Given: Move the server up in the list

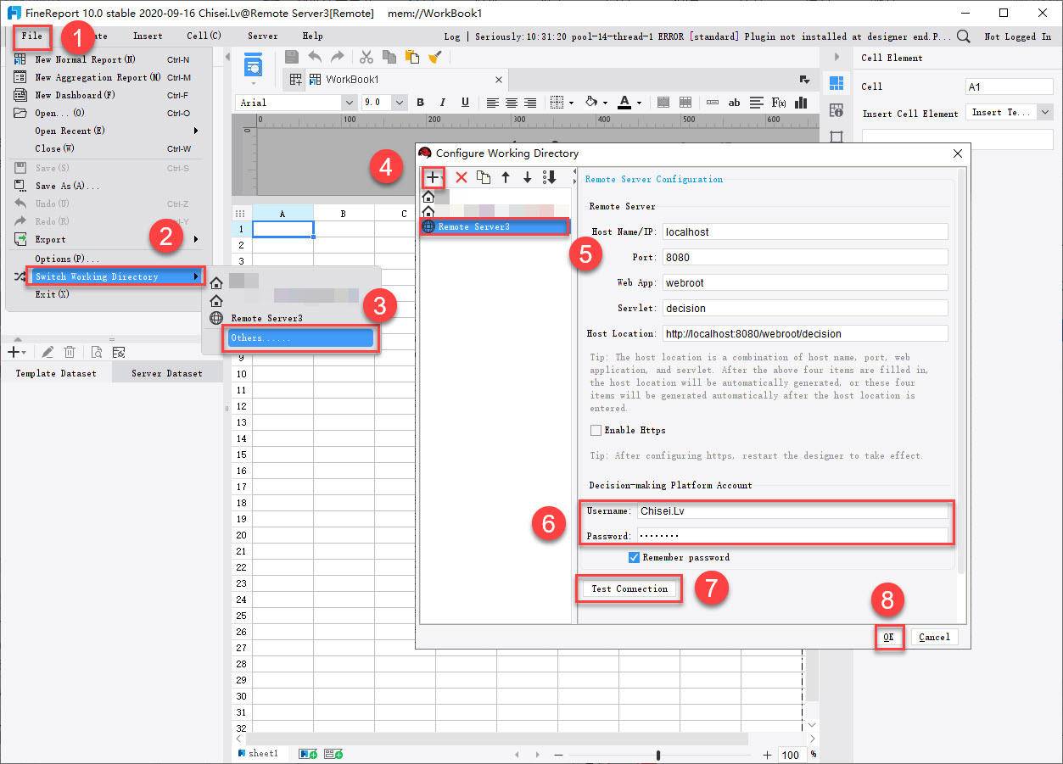Looking at the screenshot, I should [505, 177].
